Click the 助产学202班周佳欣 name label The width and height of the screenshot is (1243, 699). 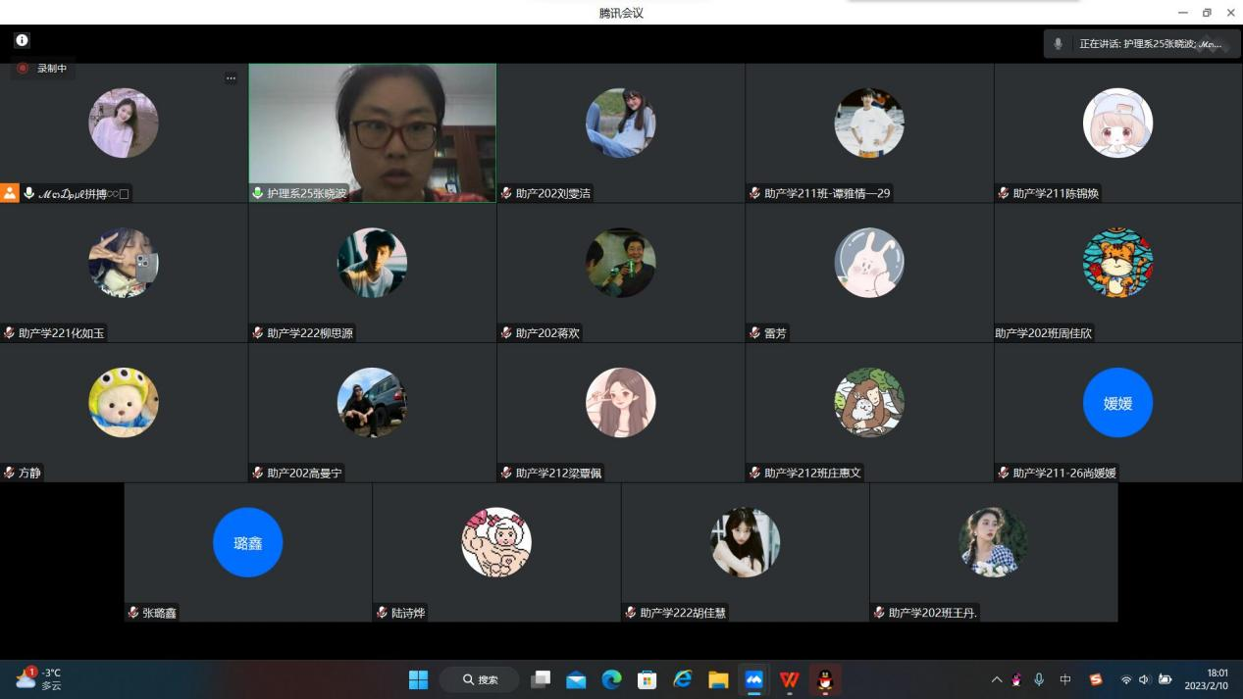1043,333
